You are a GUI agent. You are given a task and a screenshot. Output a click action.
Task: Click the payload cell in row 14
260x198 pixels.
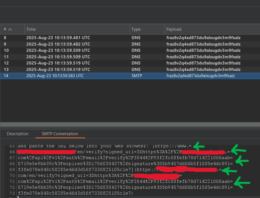click(201, 76)
